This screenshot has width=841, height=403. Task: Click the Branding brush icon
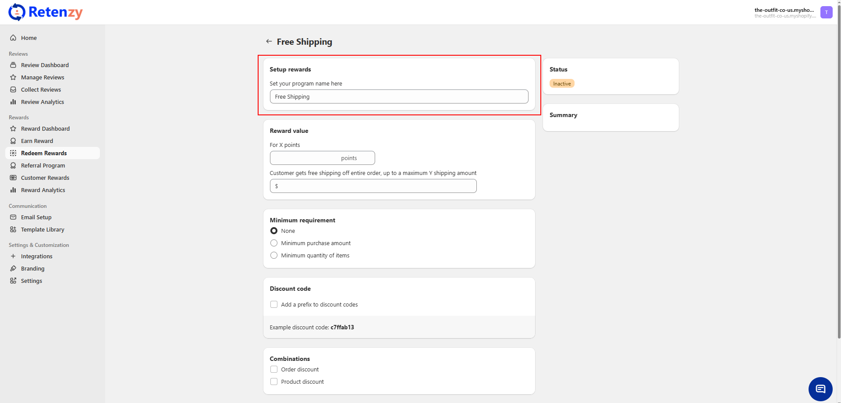coord(13,268)
